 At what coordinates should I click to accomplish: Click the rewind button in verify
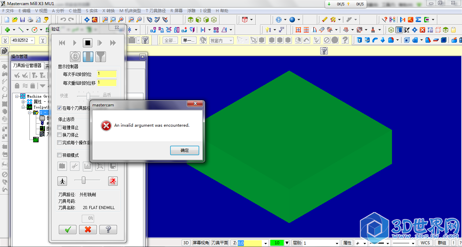click(62, 43)
